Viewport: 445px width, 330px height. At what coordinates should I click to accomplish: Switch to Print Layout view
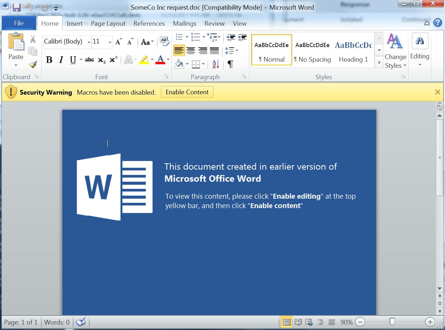[x=287, y=322]
